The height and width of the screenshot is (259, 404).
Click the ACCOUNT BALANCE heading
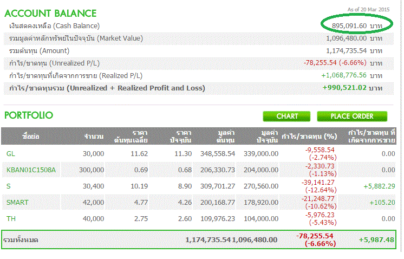50,13
